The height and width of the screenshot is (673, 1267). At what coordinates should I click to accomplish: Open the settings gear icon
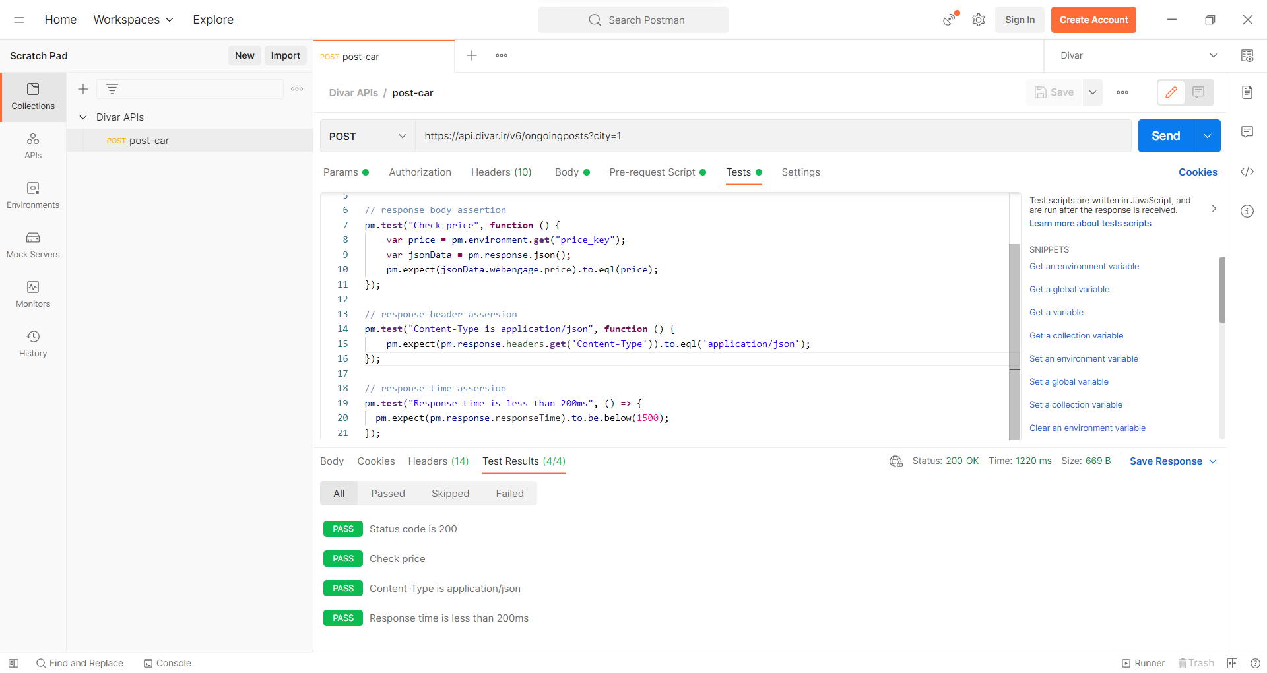point(979,20)
